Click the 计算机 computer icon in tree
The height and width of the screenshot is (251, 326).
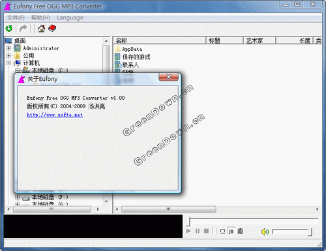pos(17,63)
